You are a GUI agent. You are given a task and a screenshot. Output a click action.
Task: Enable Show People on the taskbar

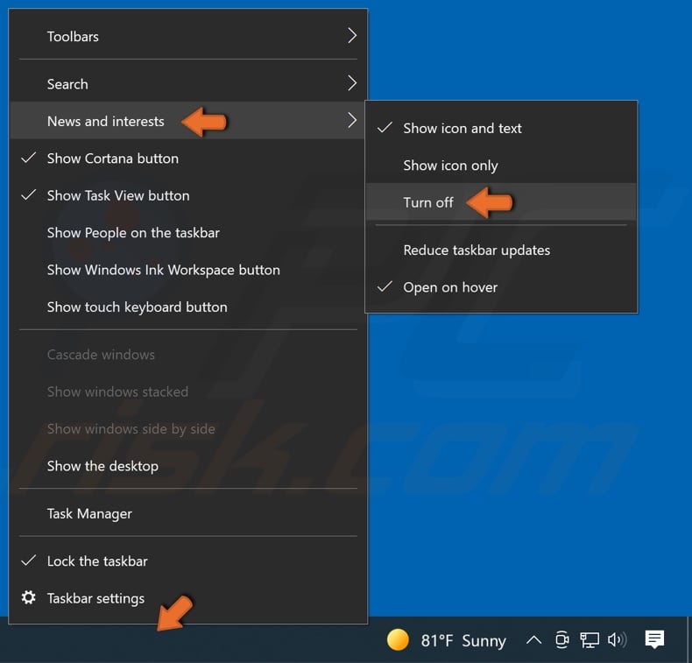(x=188, y=232)
